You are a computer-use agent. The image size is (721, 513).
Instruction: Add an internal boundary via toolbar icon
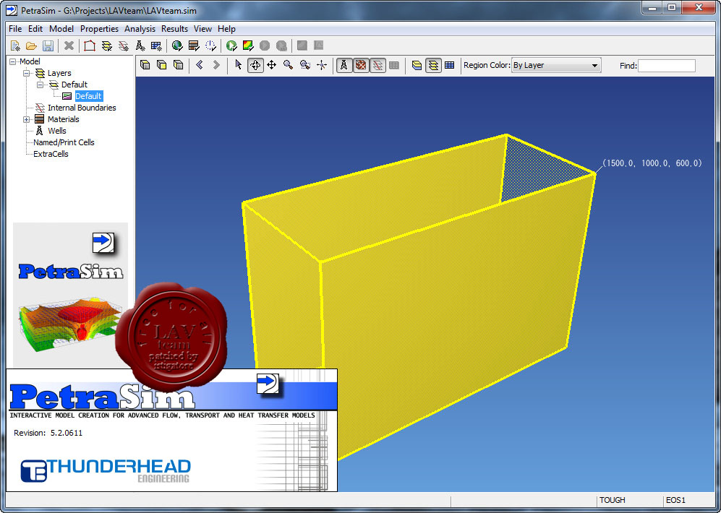point(123,46)
